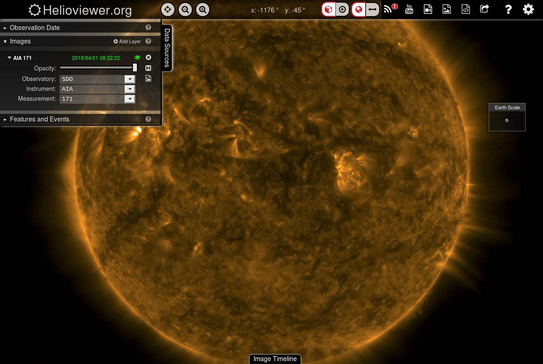This screenshot has height=364, width=543.
Task: Toggle the scale bar arrow button
Action: pos(373,10)
